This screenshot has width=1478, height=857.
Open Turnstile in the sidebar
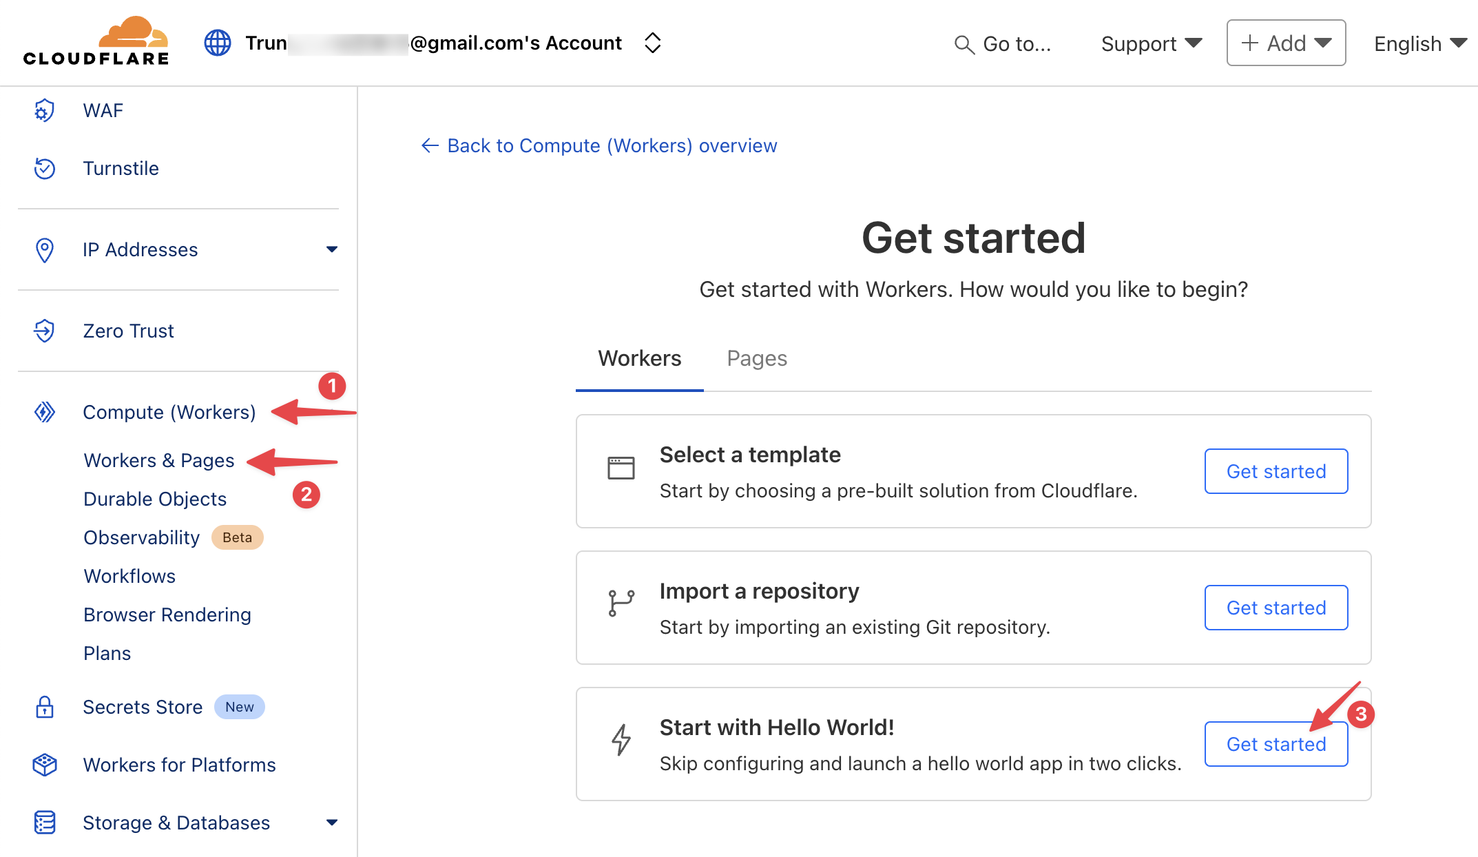coord(121,168)
